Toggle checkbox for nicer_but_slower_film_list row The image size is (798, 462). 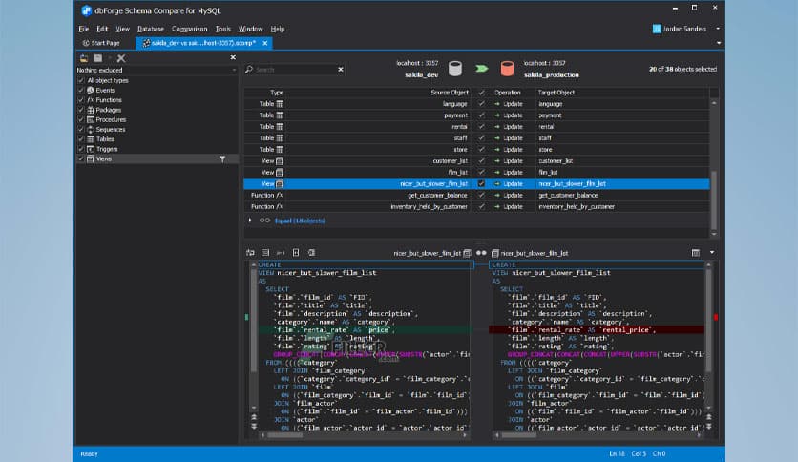click(481, 183)
